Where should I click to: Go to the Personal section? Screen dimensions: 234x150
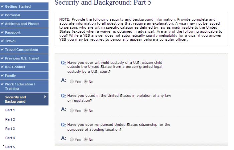[13, 15]
